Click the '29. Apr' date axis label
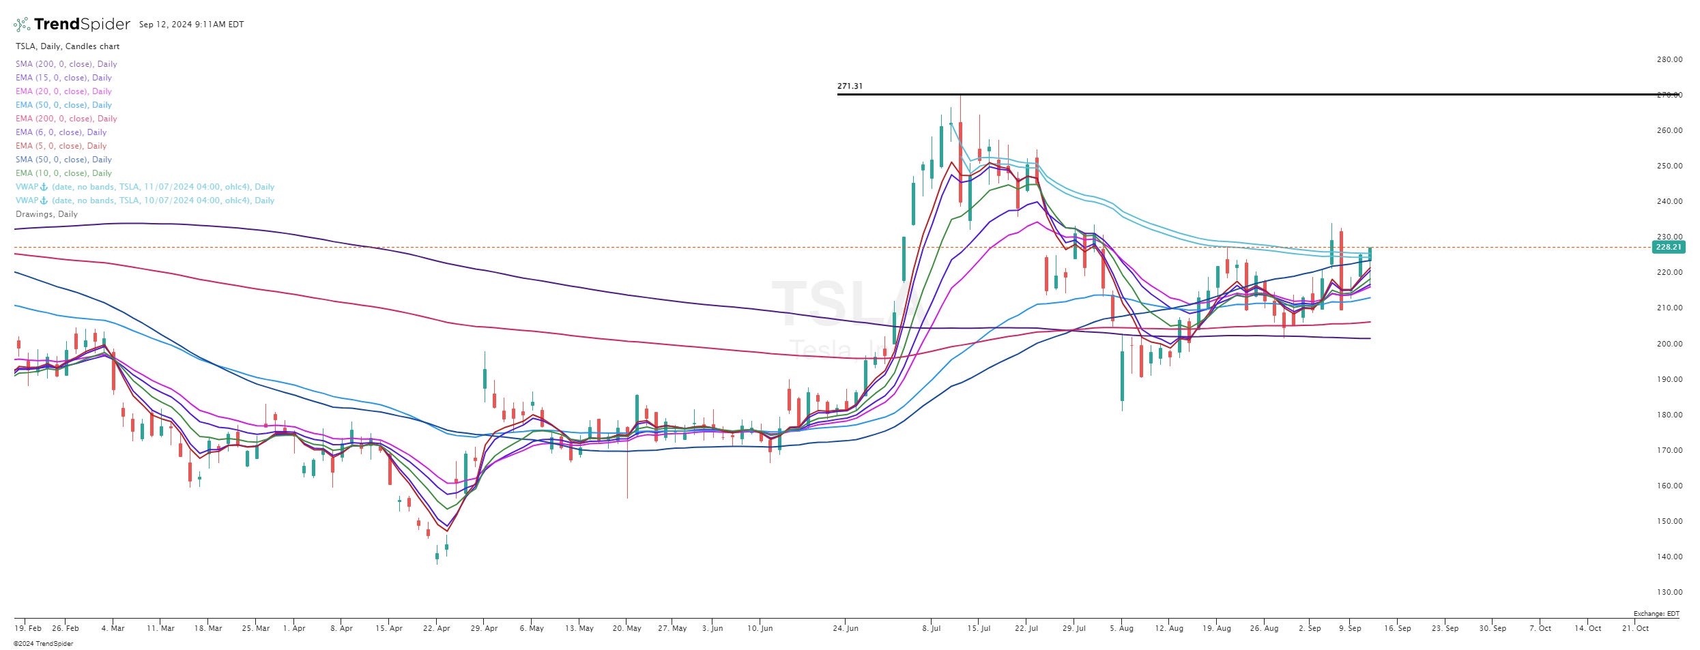The height and width of the screenshot is (650, 1700). pos(485,628)
